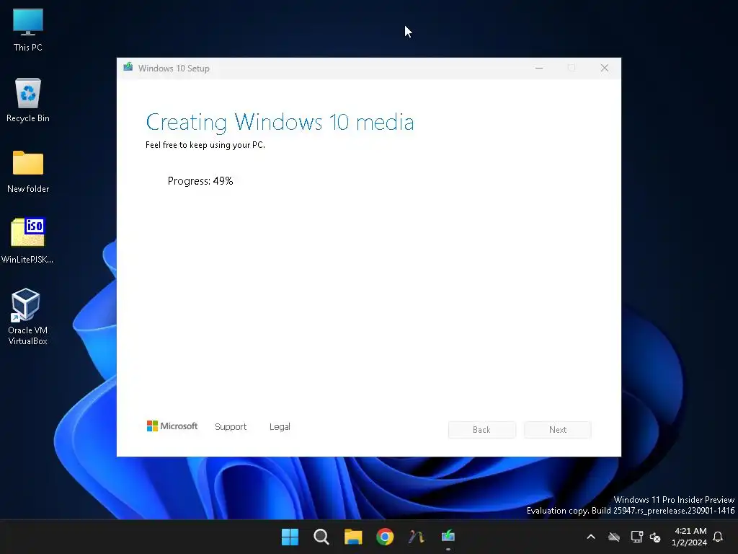Switch to Windows 10 Setup taskbar icon
The height and width of the screenshot is (554, 738).
point(448,537)
